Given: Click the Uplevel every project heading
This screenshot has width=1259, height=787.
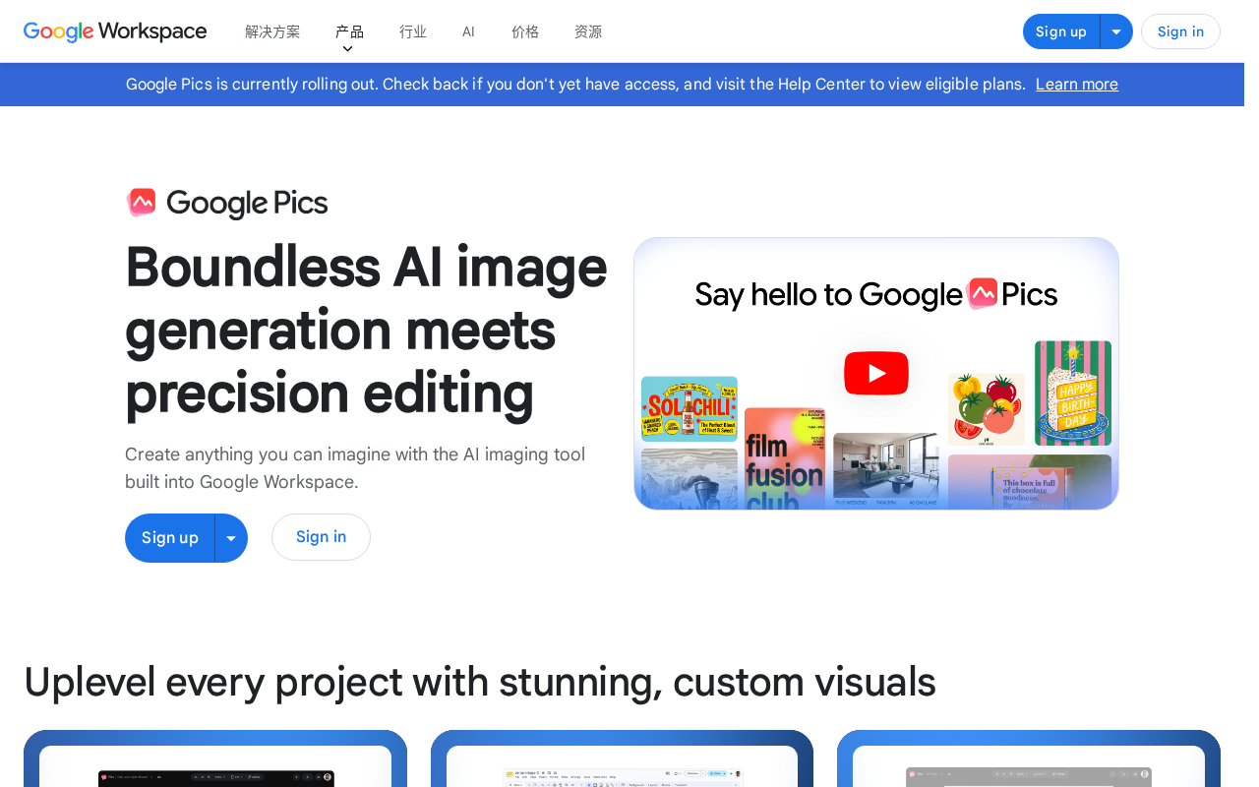Looking at the screenshot, I should (480, 682).
